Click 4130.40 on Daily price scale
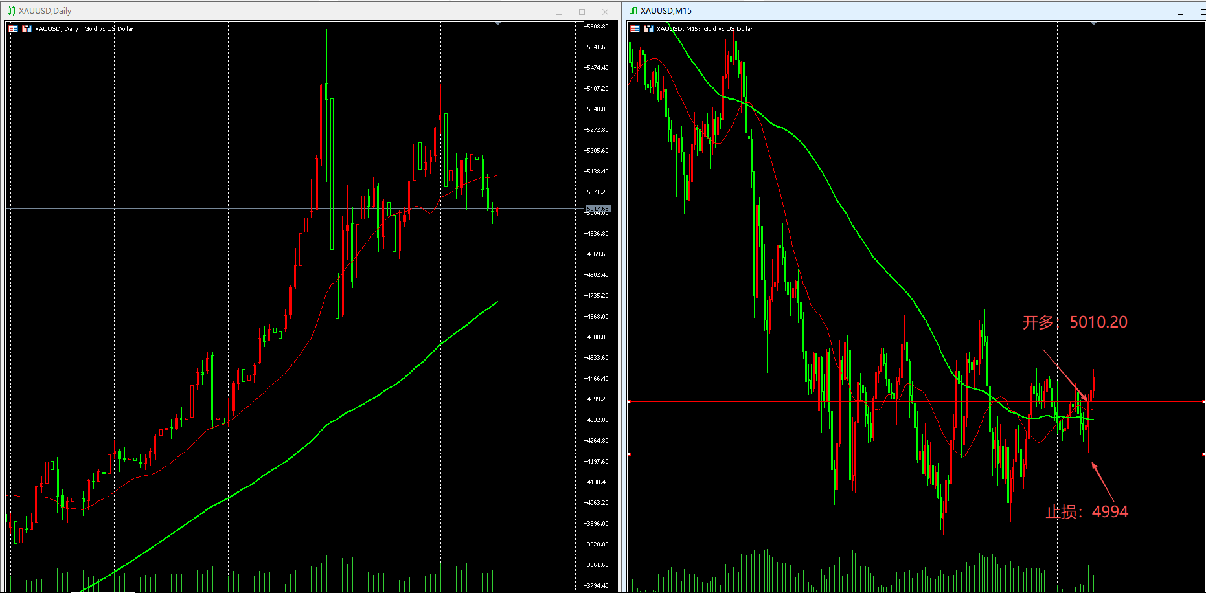The height and width of the screenshot is (593, 1206). coord(597,482)
